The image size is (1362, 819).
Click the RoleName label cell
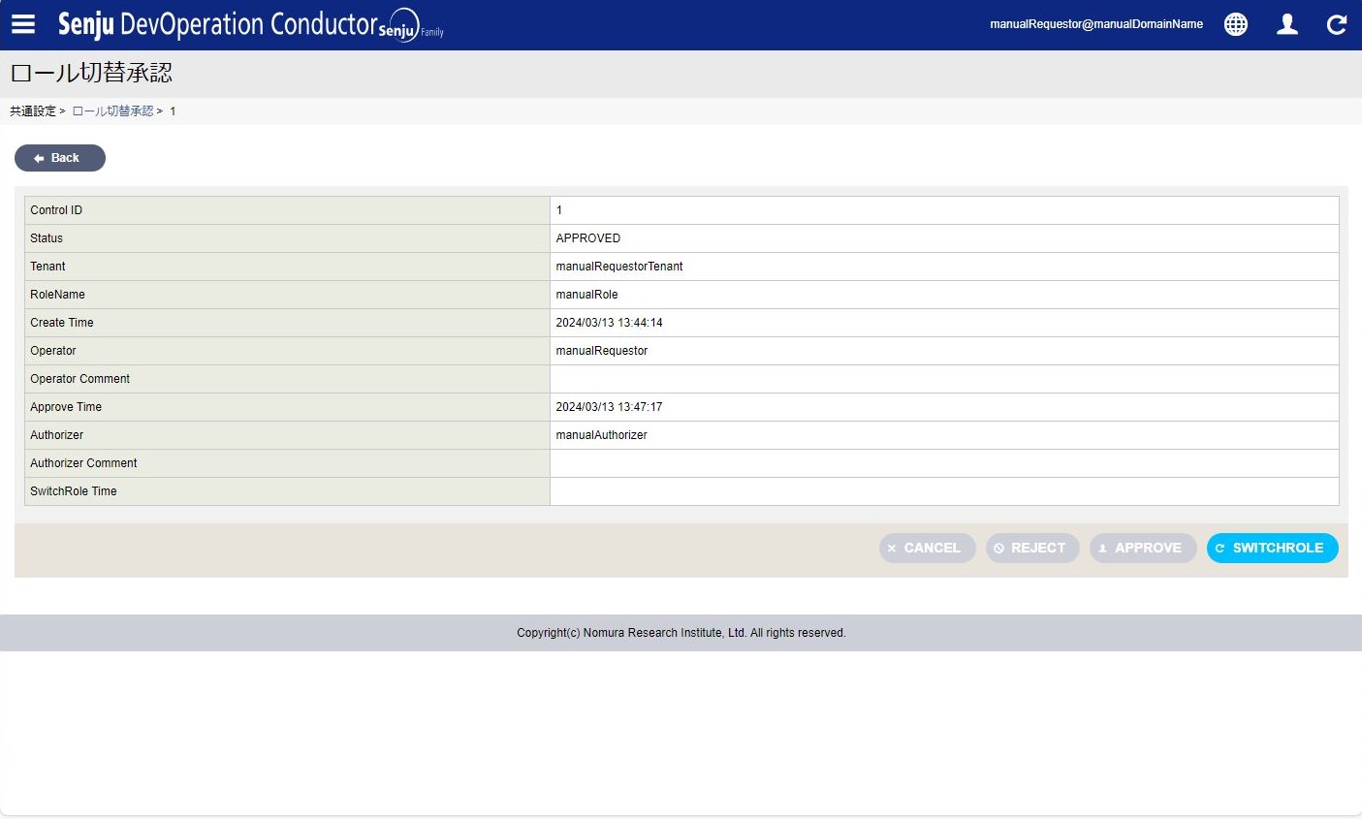pos(287,295)
